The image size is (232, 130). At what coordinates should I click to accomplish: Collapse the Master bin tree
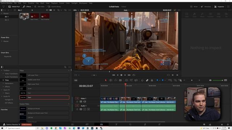2,13
